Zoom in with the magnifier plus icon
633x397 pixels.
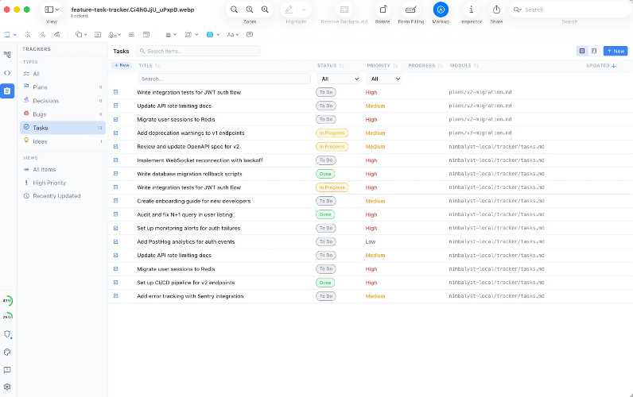265,10
